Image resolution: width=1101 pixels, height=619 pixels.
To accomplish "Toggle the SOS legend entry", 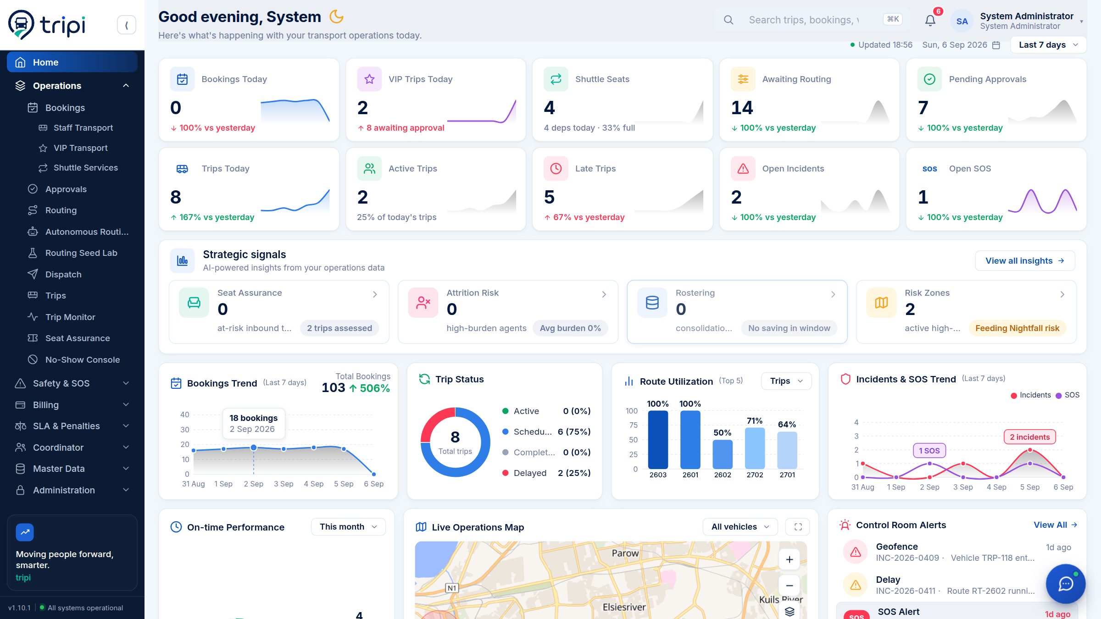I will pyautogui.click(x=1068, y=395).
